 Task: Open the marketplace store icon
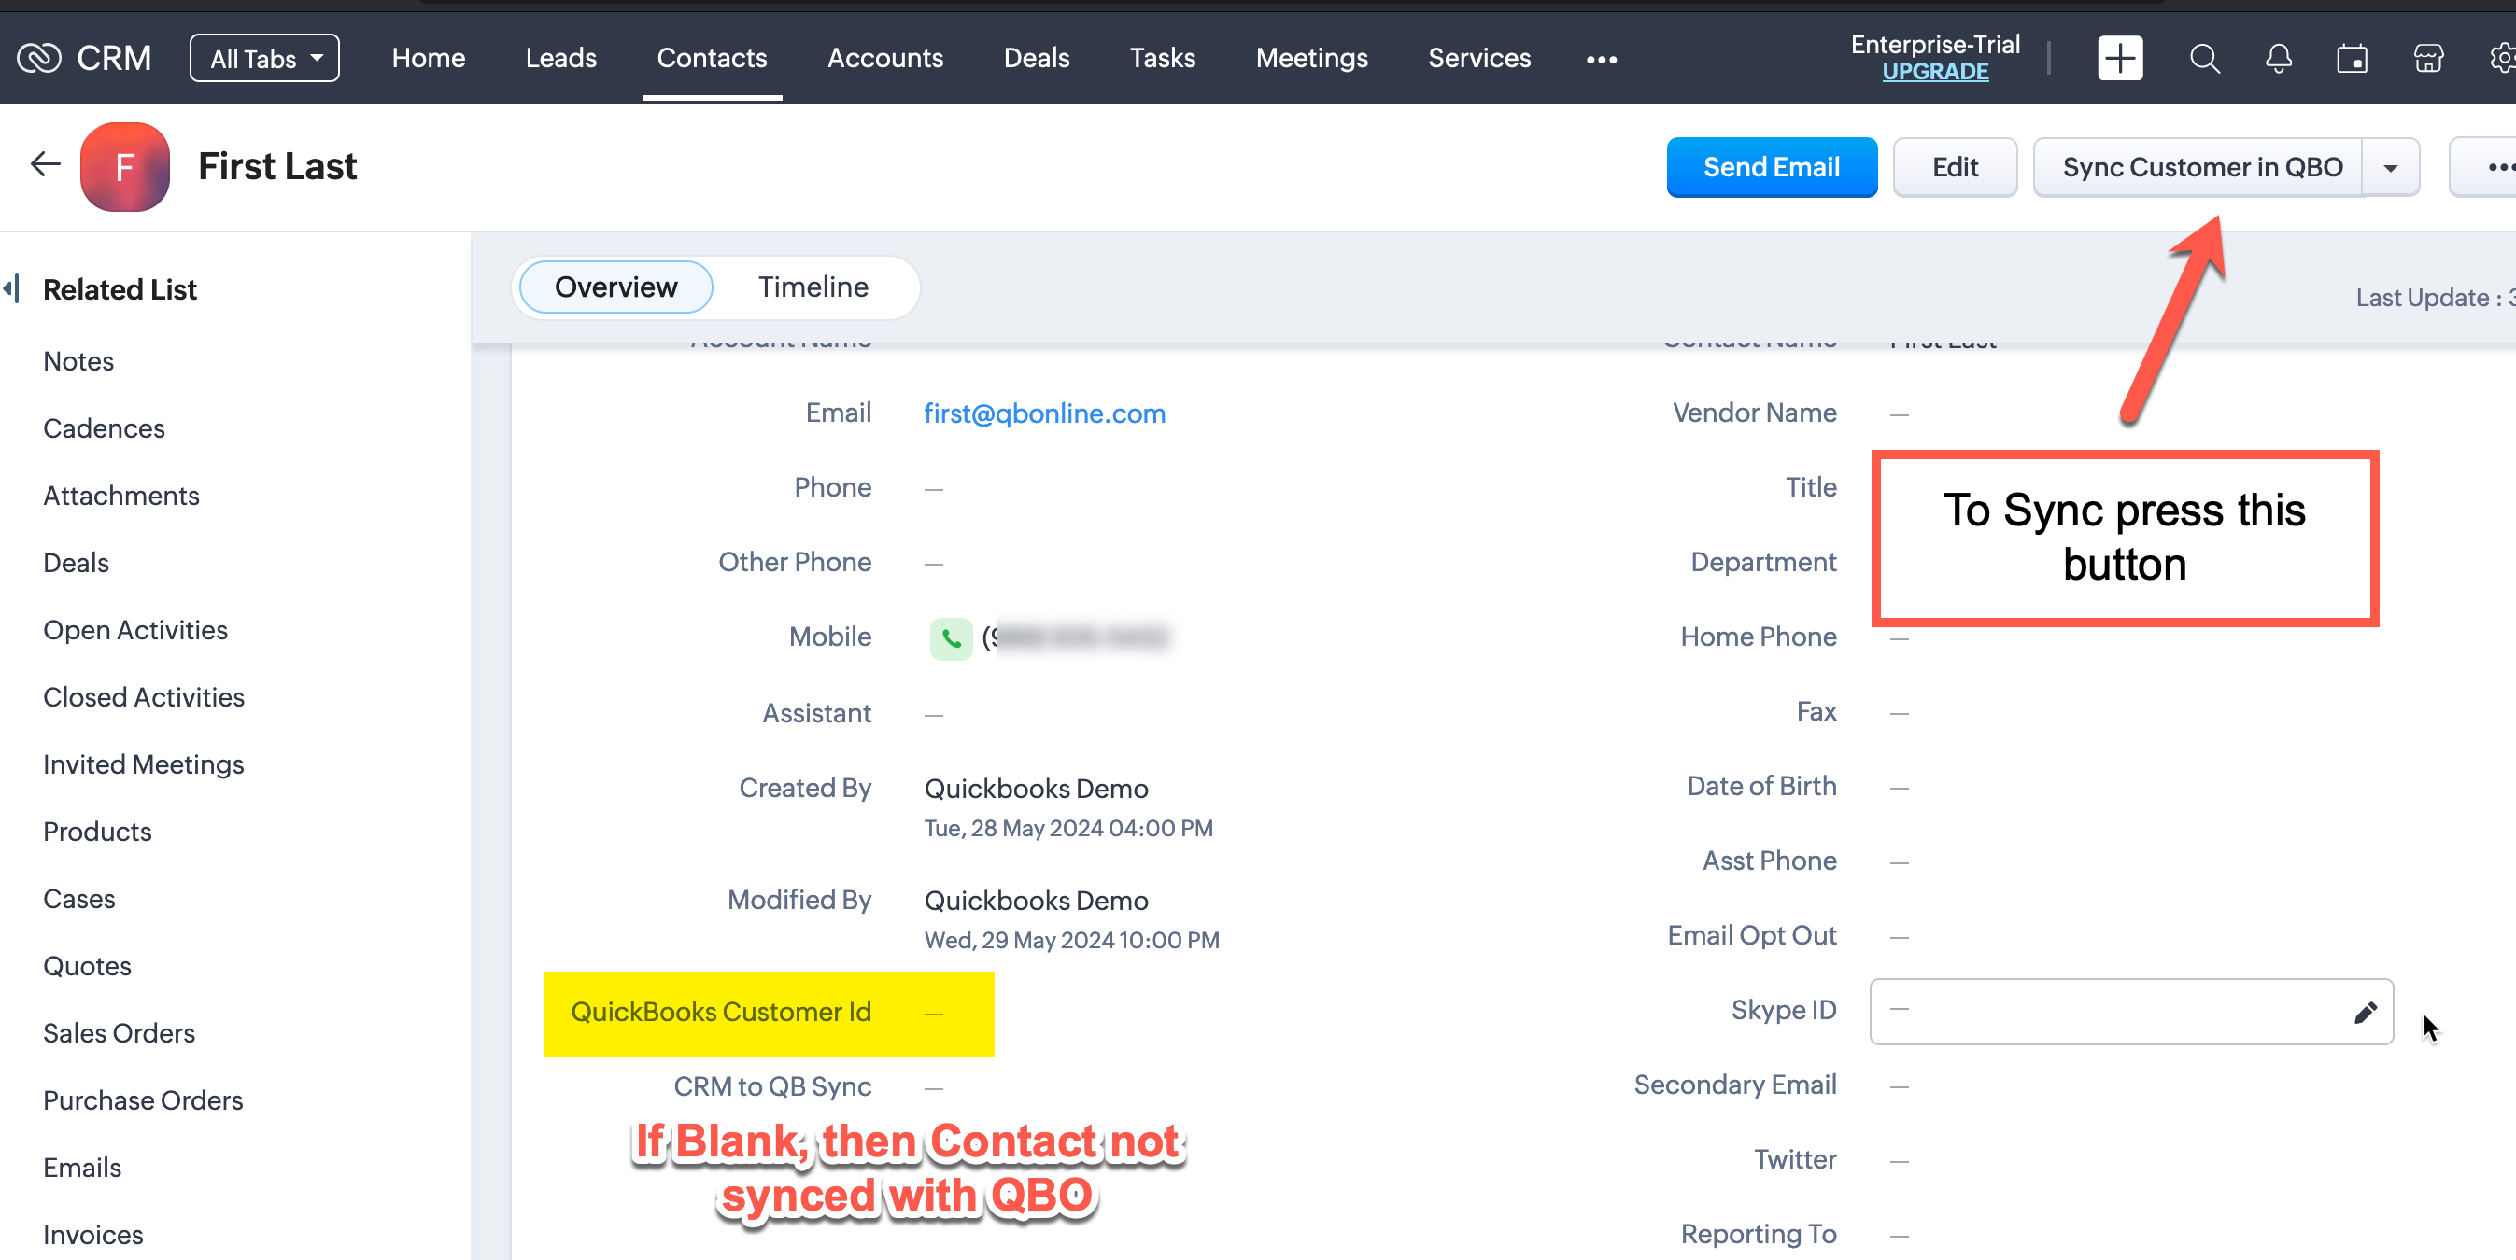coord(2428,59)
